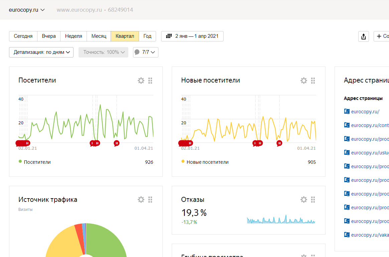Click the www.eurocopy.ru counter ID text
This screenshot has width=389, height=257.
[x=95, y=10]
